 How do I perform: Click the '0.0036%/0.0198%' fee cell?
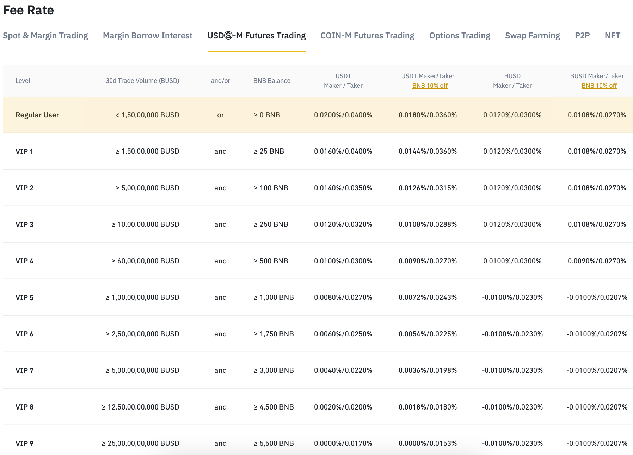(428, 370)
